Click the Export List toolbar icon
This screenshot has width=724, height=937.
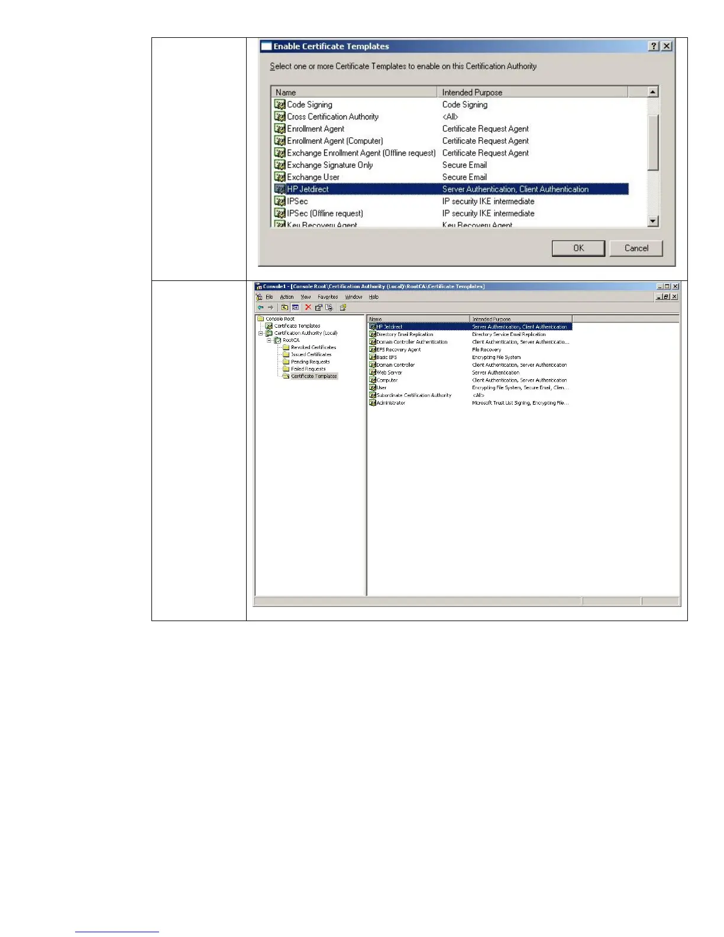tap(329, 308)
